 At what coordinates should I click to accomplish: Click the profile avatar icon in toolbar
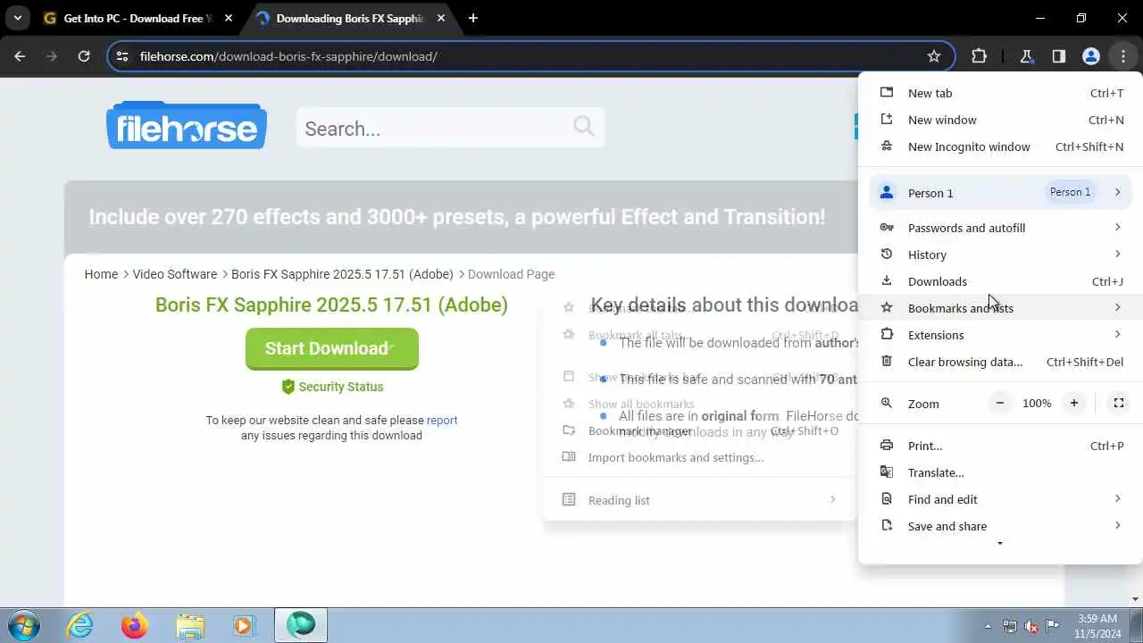coord(1090,56)
